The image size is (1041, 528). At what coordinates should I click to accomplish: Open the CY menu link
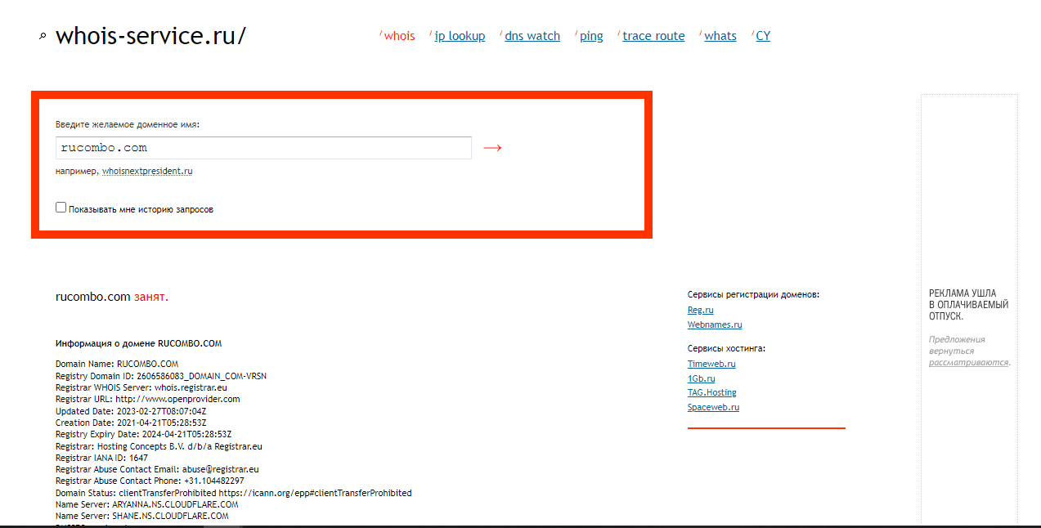pos(763,36)
